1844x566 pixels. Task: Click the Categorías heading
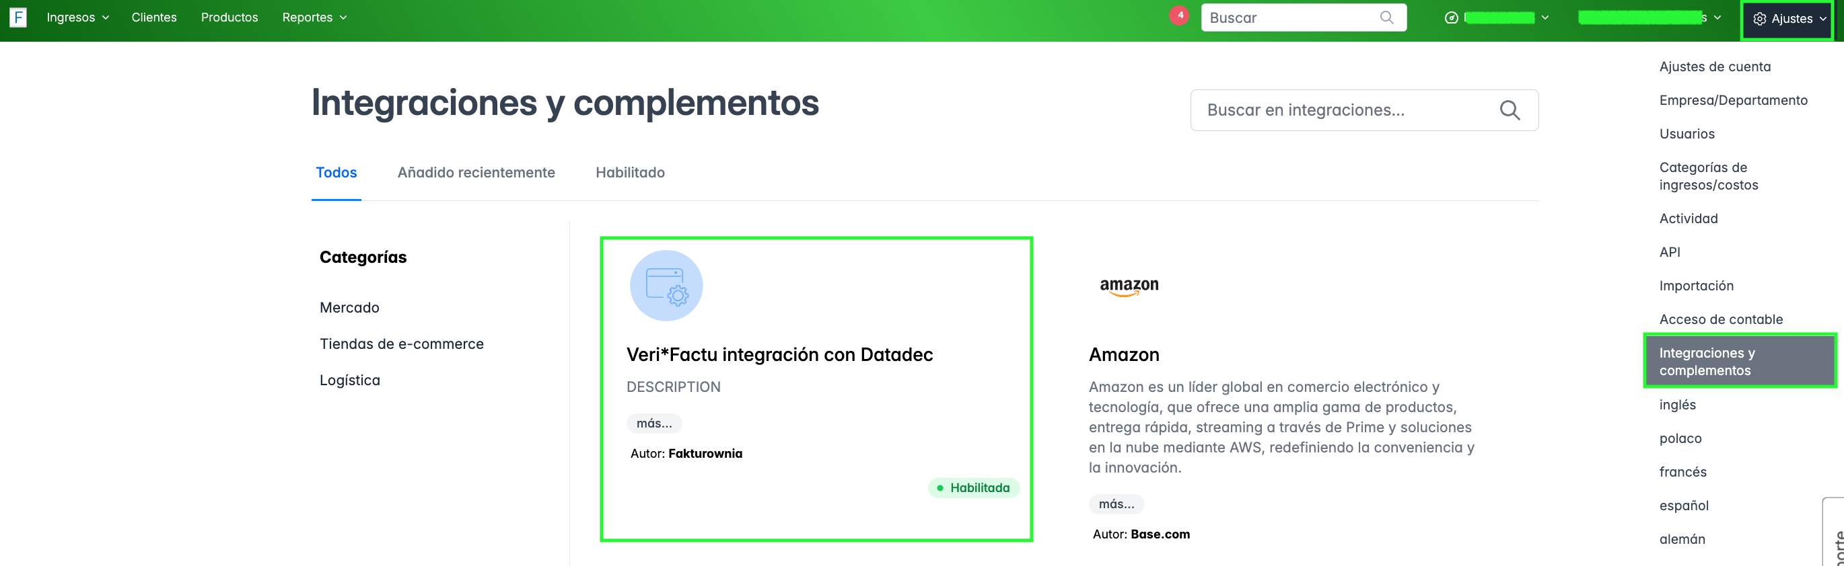coord(363,257)
